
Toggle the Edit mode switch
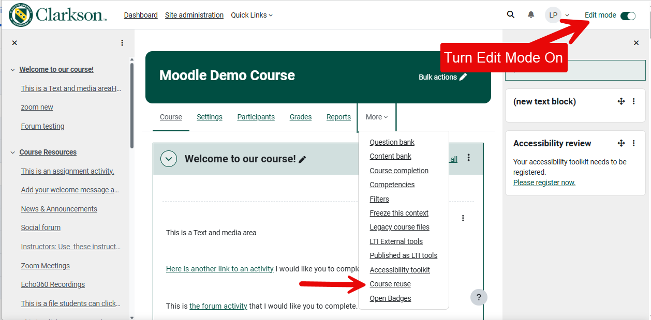(628, 16)
